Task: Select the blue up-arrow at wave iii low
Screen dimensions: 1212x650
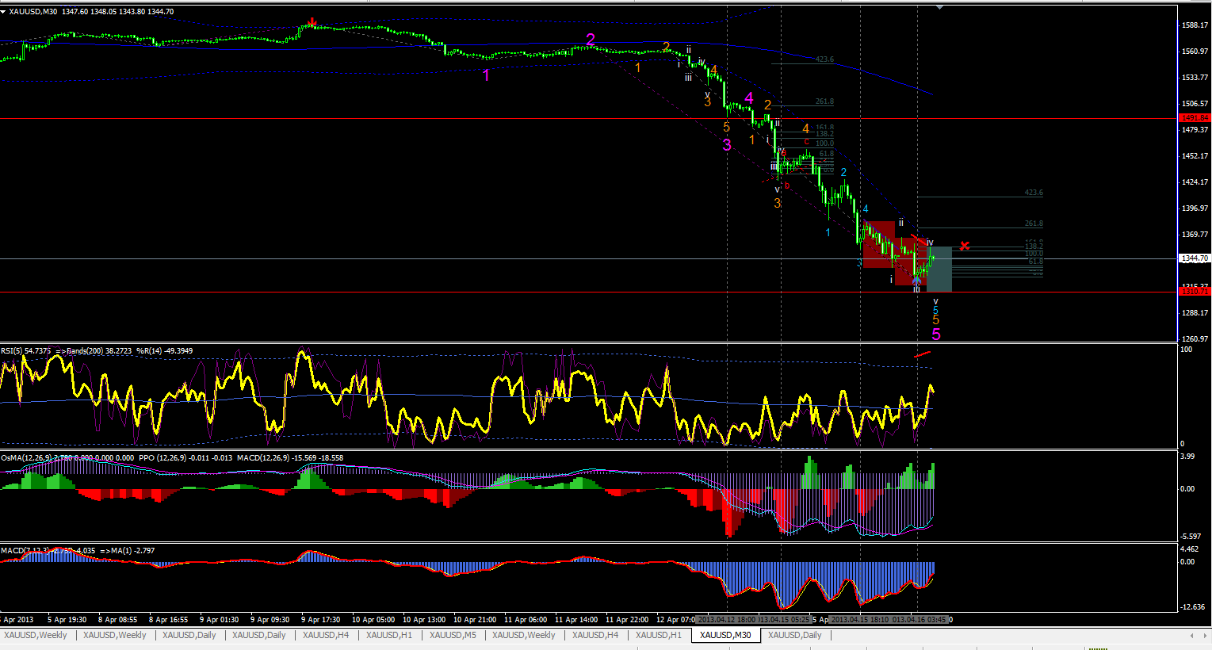Action: pos(916,280)
